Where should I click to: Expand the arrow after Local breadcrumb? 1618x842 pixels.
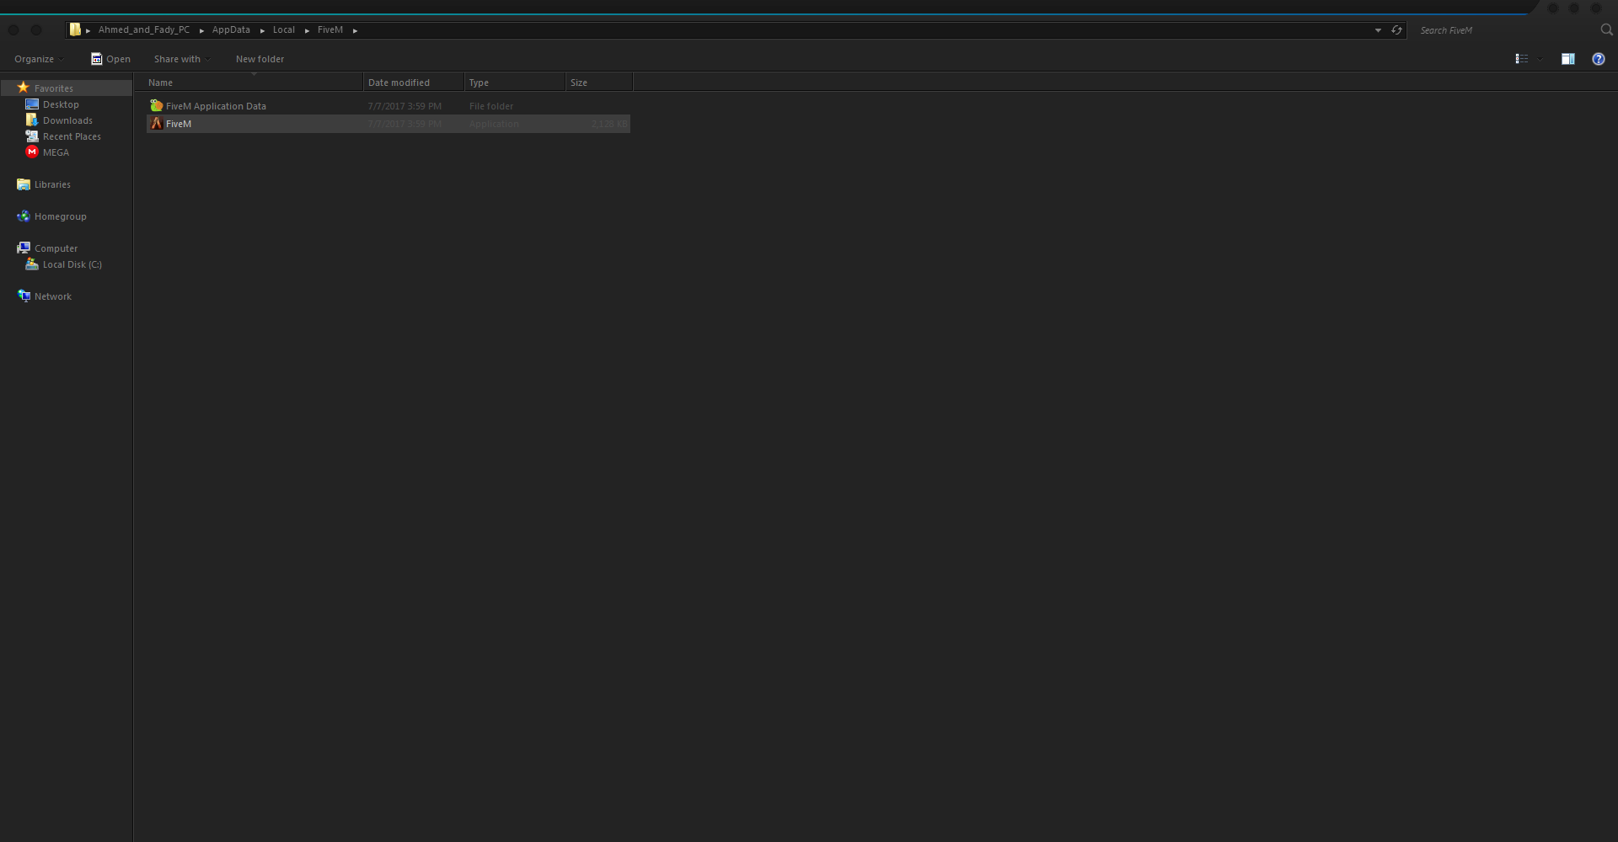click(307, 30)
